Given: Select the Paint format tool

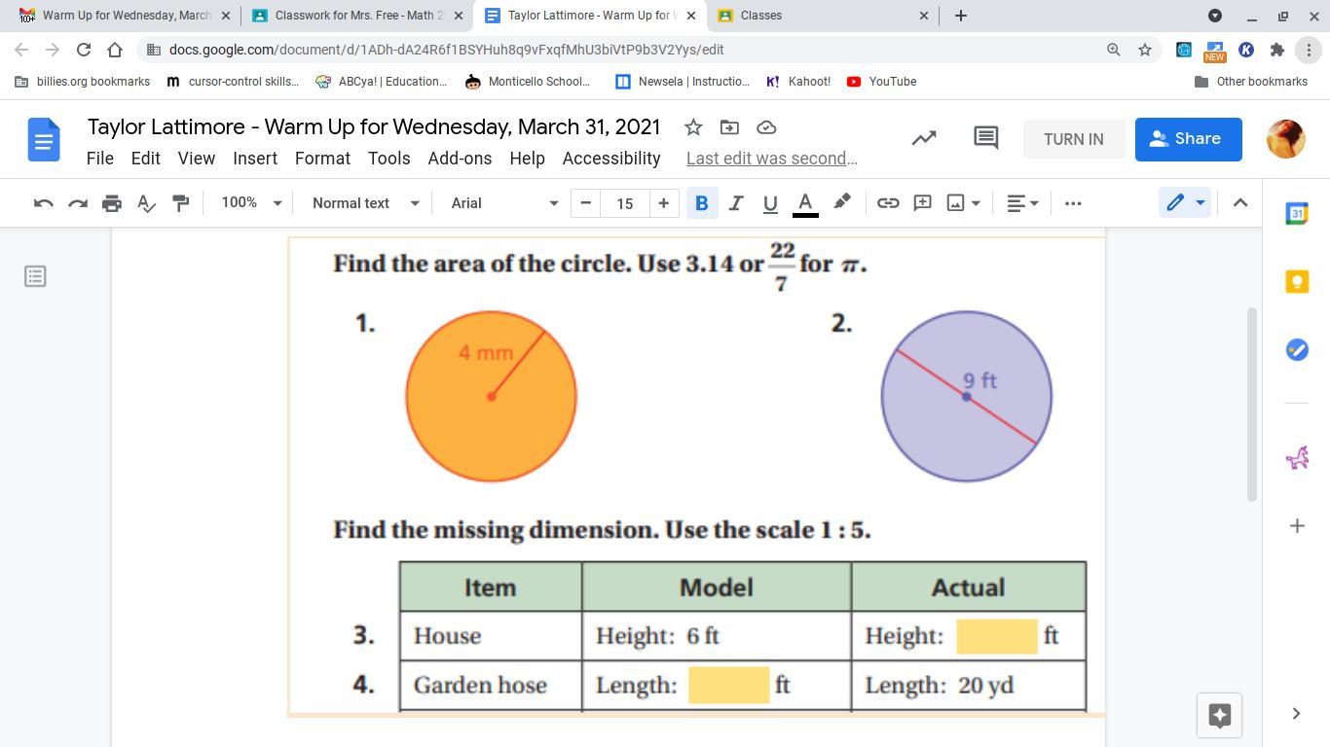Looking at the screenshot, I should 180,203.
